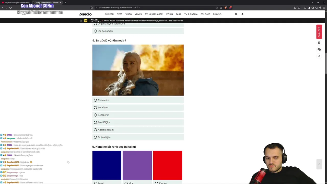Select the Orijinalliğim option

tap(138, 137)
